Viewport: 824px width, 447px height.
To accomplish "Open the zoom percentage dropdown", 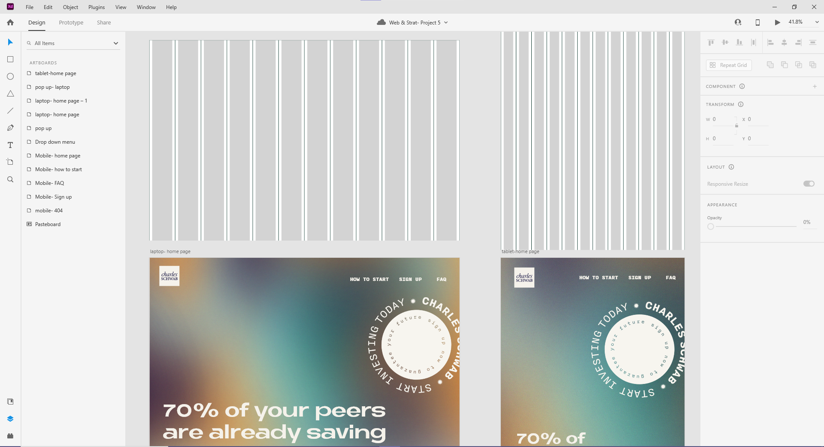I will click(817, 22).
